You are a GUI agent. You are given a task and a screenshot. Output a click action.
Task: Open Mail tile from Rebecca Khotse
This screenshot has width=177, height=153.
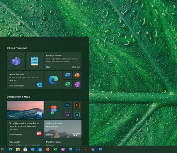[63, 61]
